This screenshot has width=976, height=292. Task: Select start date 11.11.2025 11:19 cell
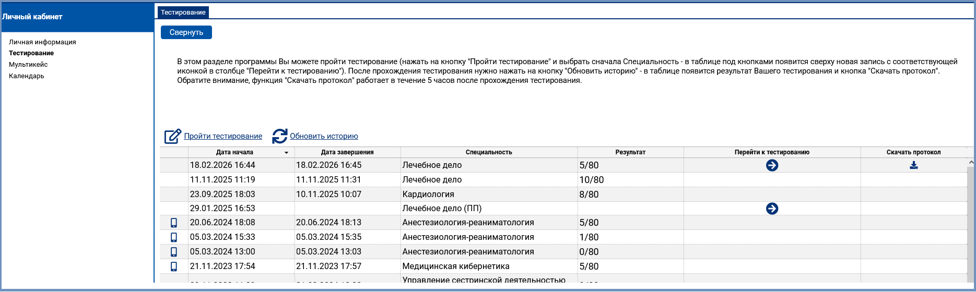[241, 180]
